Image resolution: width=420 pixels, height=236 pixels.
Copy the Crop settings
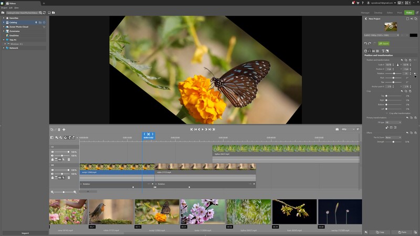click(x=406, y=91)
